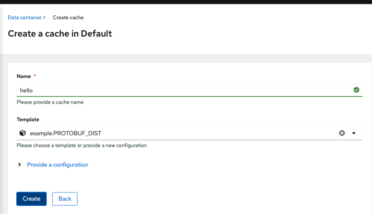
Task: Click the Template field showing example.PROTOBUF_DIST
Action: pyautogui.click(x=189, y=133)
